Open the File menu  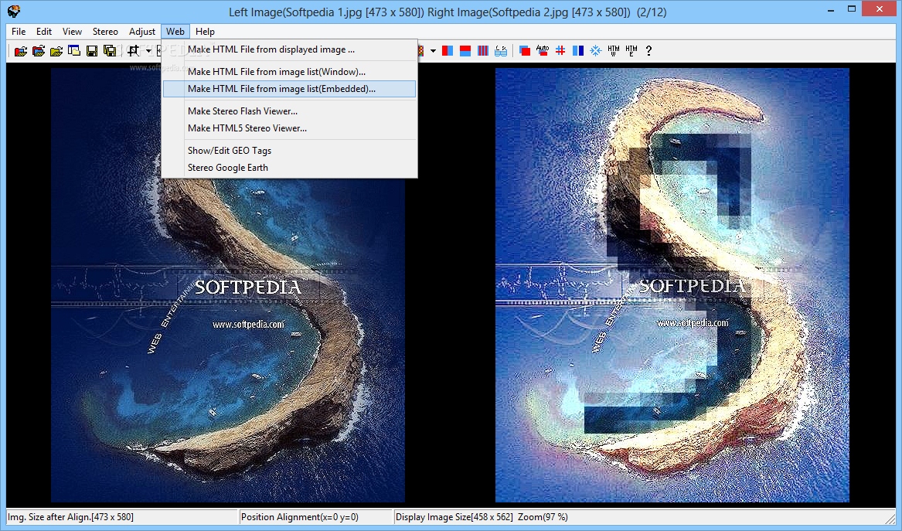click(19, 32)
